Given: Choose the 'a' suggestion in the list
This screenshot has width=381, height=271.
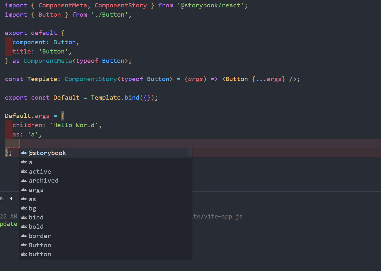Looking at the screenshot, I should pos(106,162).
